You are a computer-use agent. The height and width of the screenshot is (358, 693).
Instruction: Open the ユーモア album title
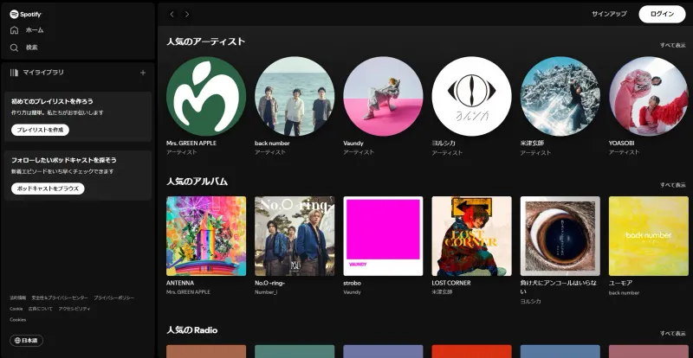620,283
